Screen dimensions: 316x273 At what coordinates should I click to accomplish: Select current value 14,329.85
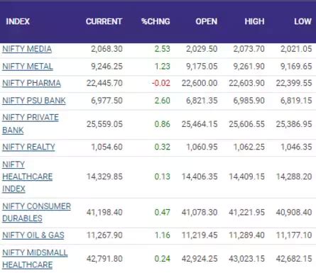tap(104, 177)
